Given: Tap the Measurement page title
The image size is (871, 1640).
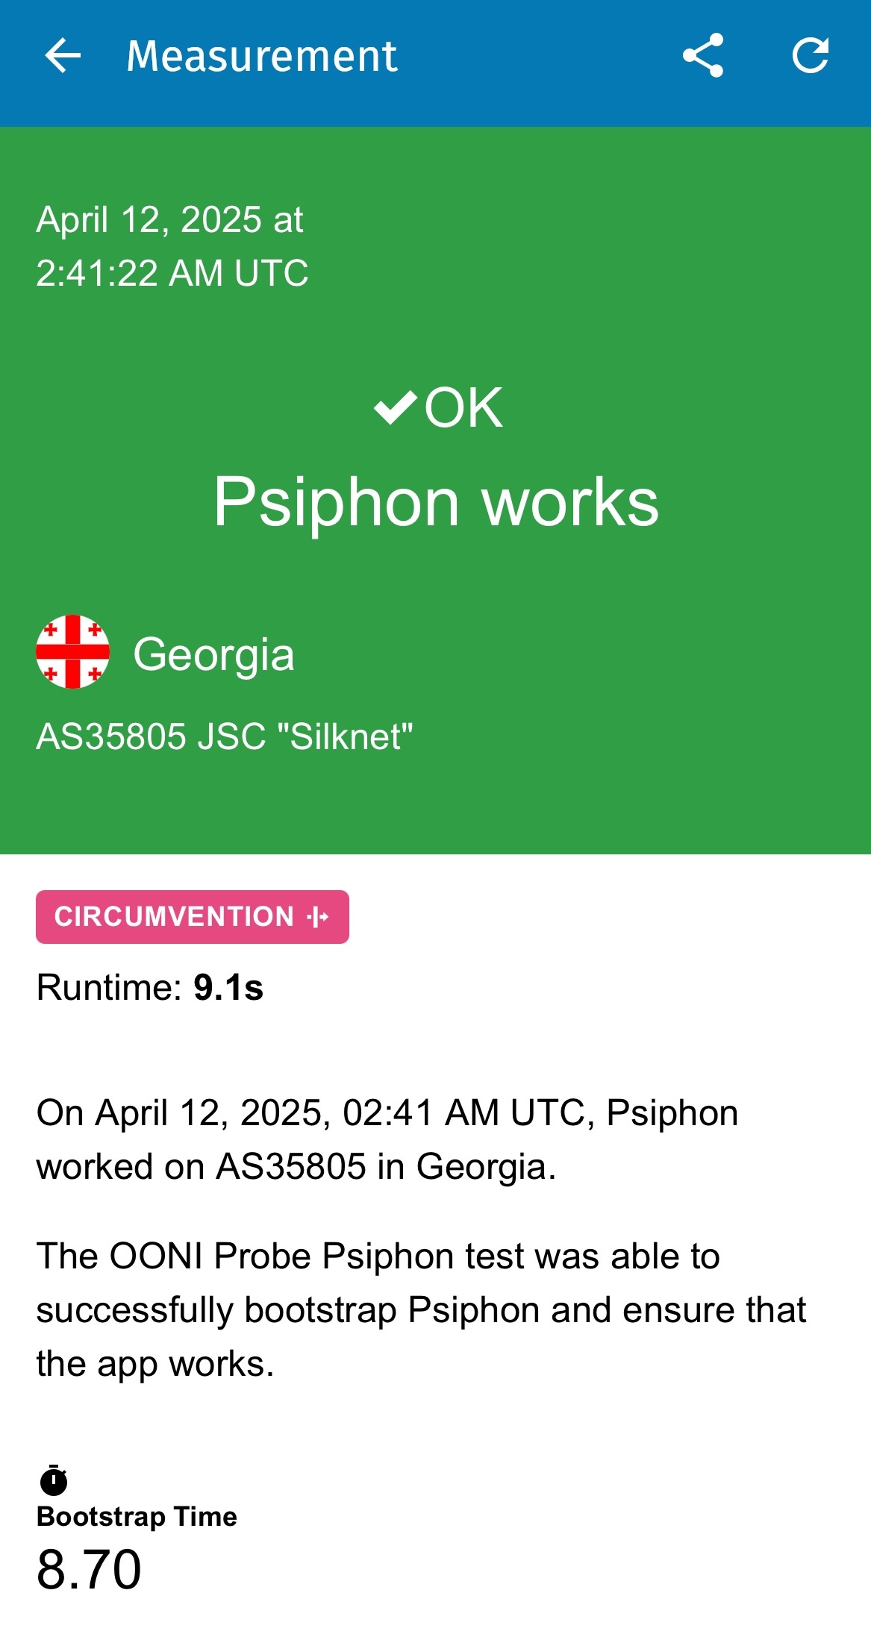Looking at the screenshot, I should tap(262, 56).
